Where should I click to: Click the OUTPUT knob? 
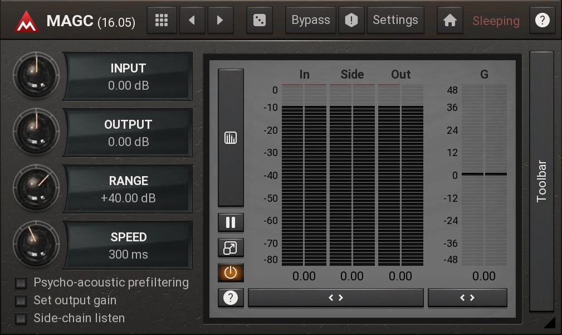point(36,132)
